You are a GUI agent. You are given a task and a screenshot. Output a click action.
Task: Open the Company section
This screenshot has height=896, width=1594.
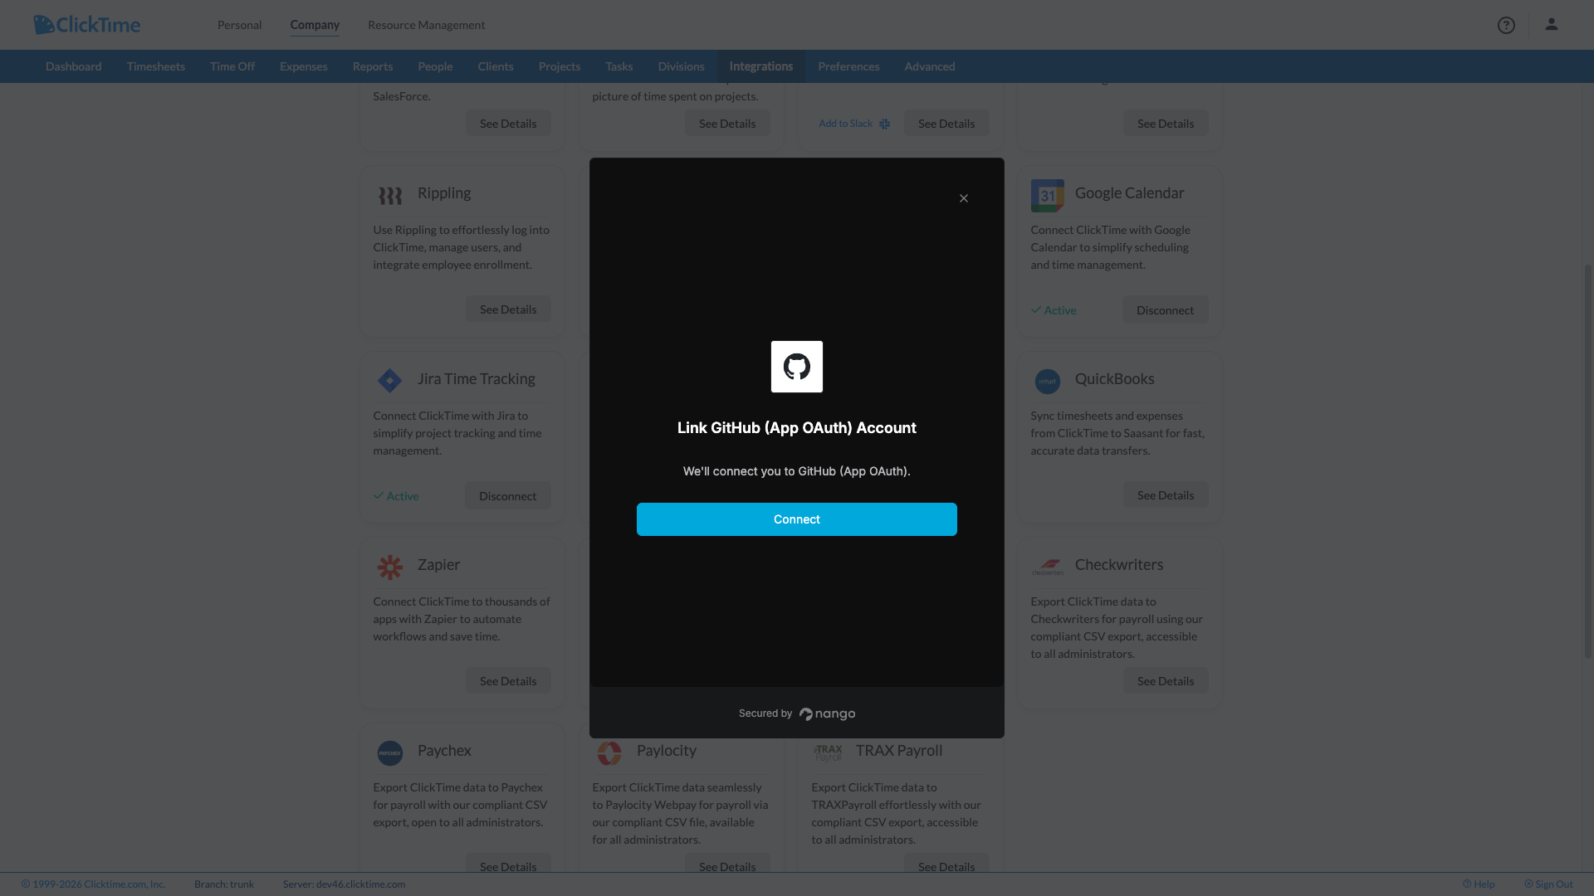(x=315, y=25)
